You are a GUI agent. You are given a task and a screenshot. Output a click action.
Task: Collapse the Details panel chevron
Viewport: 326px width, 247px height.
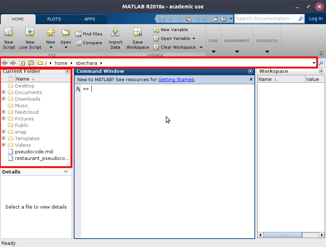pyautogui.click(x=66, y=172)
